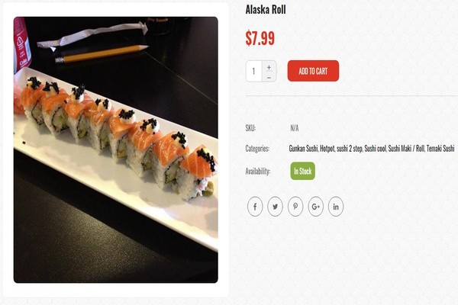
Task: Share product via Twitter icon
Action: pyautogui.click(x=275, y=207)
